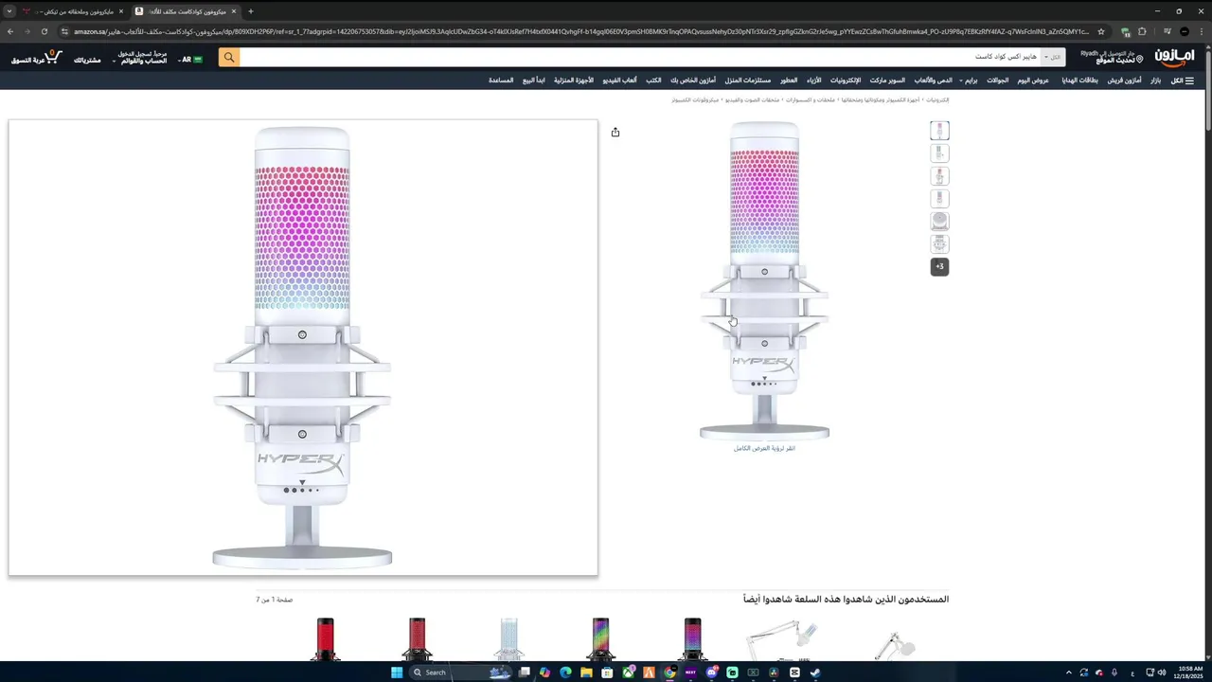Select the second product thumbnail
Image resolution: width=1212 pixels, height=682 pixels.
click(x=939, y=153)
